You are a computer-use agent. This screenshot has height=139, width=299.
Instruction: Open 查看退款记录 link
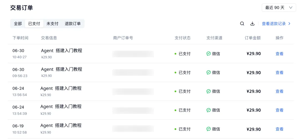click(274, 23)
